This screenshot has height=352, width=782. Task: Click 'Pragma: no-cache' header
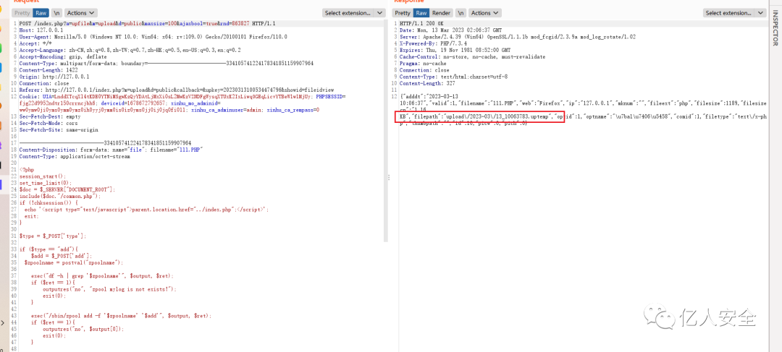[424, 64]
